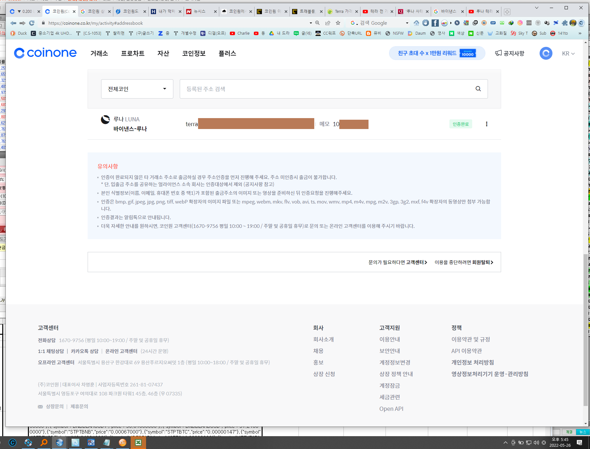Click the address search magnifier icon
Viewport: 590px width, 449px height.
pos(478,89)
